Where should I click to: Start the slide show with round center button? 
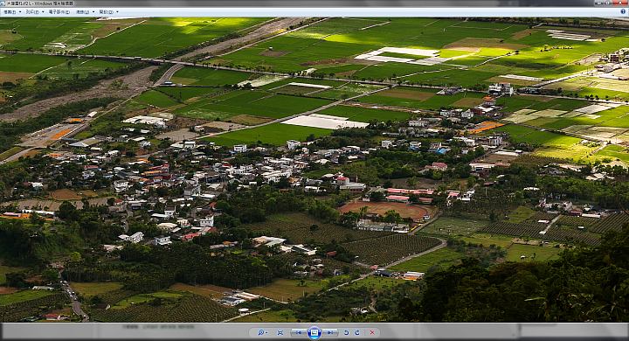(314, 332)
